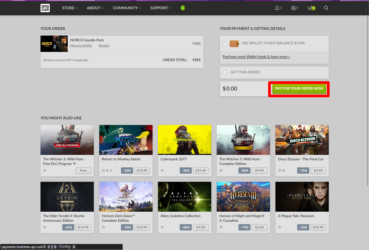Click the Windows icon on A Plague Tale card
This screenshot has height=250, width=369.
click(x=280, y=227)
